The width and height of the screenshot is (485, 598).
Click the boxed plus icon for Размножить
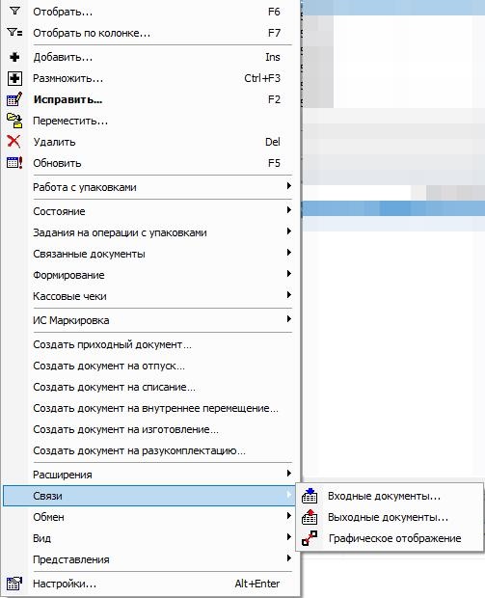[14, 78]
